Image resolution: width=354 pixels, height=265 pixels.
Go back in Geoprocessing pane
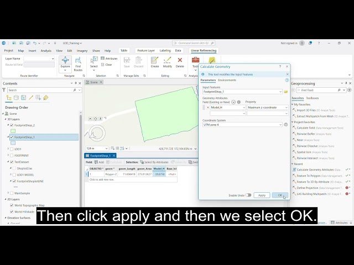coord(293,90)
